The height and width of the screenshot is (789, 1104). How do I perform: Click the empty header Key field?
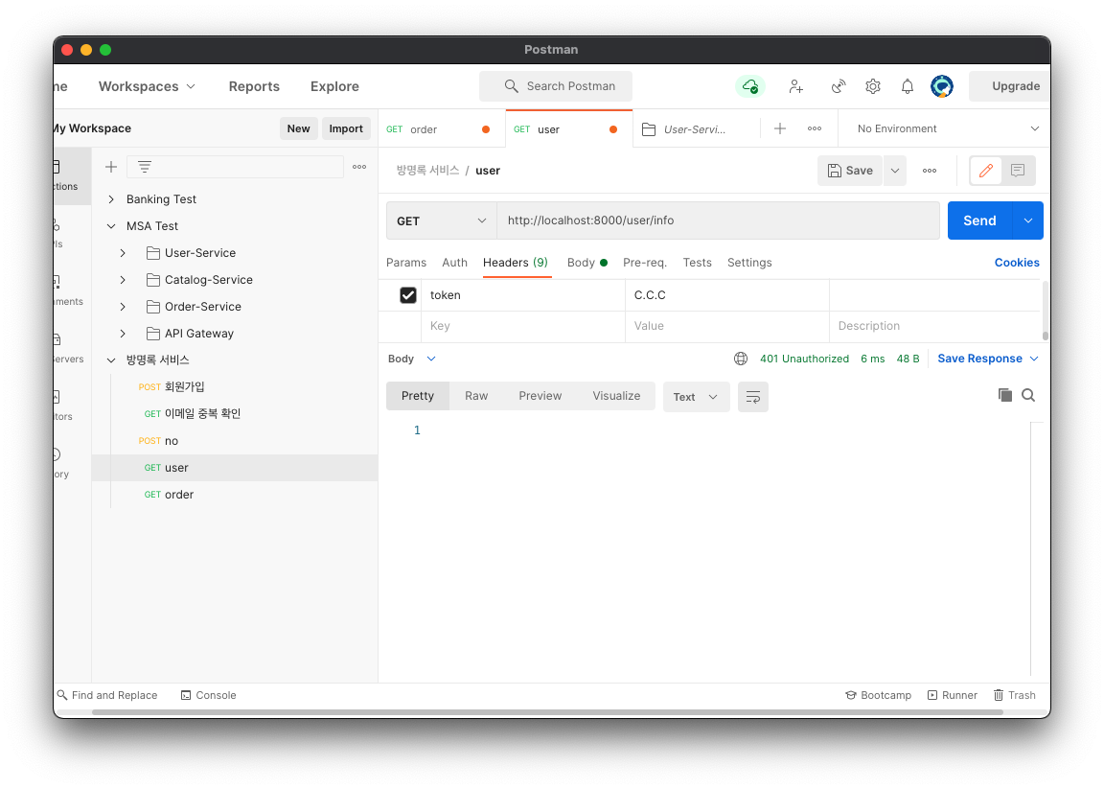click(523, 326)
